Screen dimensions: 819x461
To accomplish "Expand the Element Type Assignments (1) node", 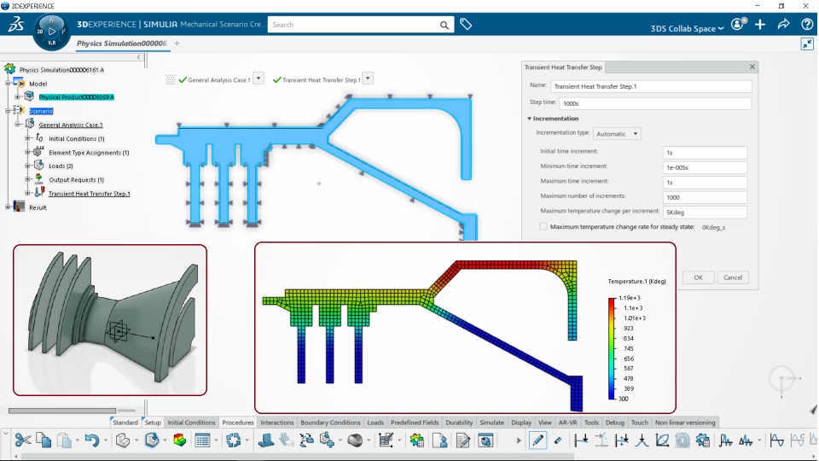I will click(27, 152).
